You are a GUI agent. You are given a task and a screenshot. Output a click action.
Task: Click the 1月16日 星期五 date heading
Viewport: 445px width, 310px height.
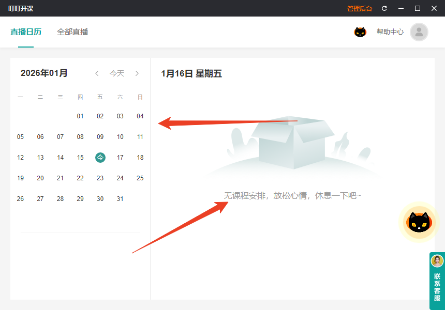(x=190, y=73)
